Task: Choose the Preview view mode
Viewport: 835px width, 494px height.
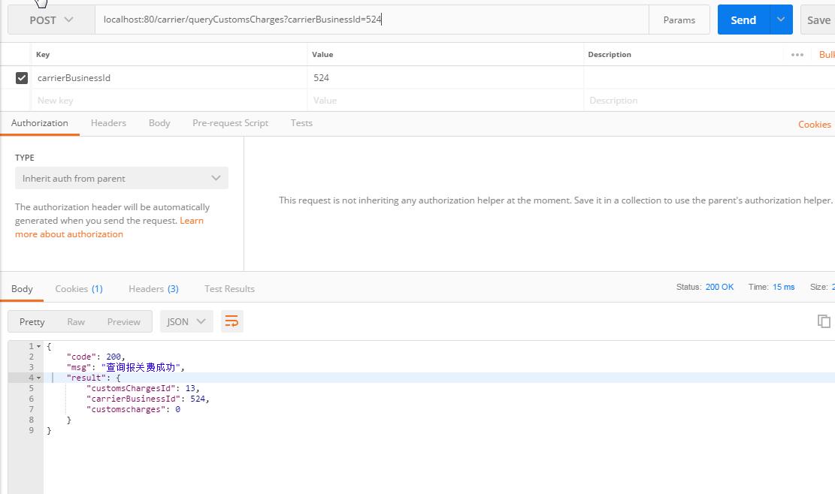Action: 123,322
